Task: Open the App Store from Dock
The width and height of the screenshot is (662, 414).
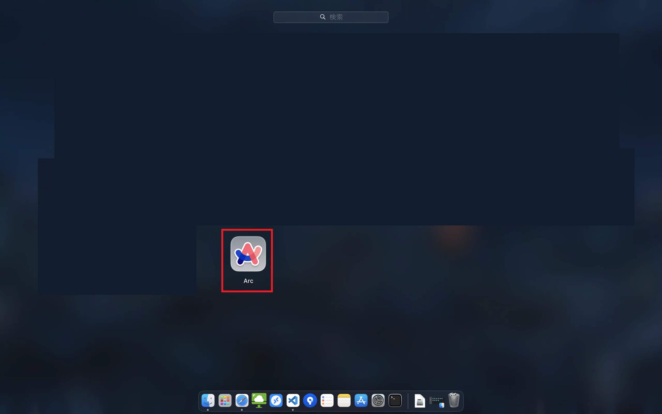Action: click(x=361, y=400)
